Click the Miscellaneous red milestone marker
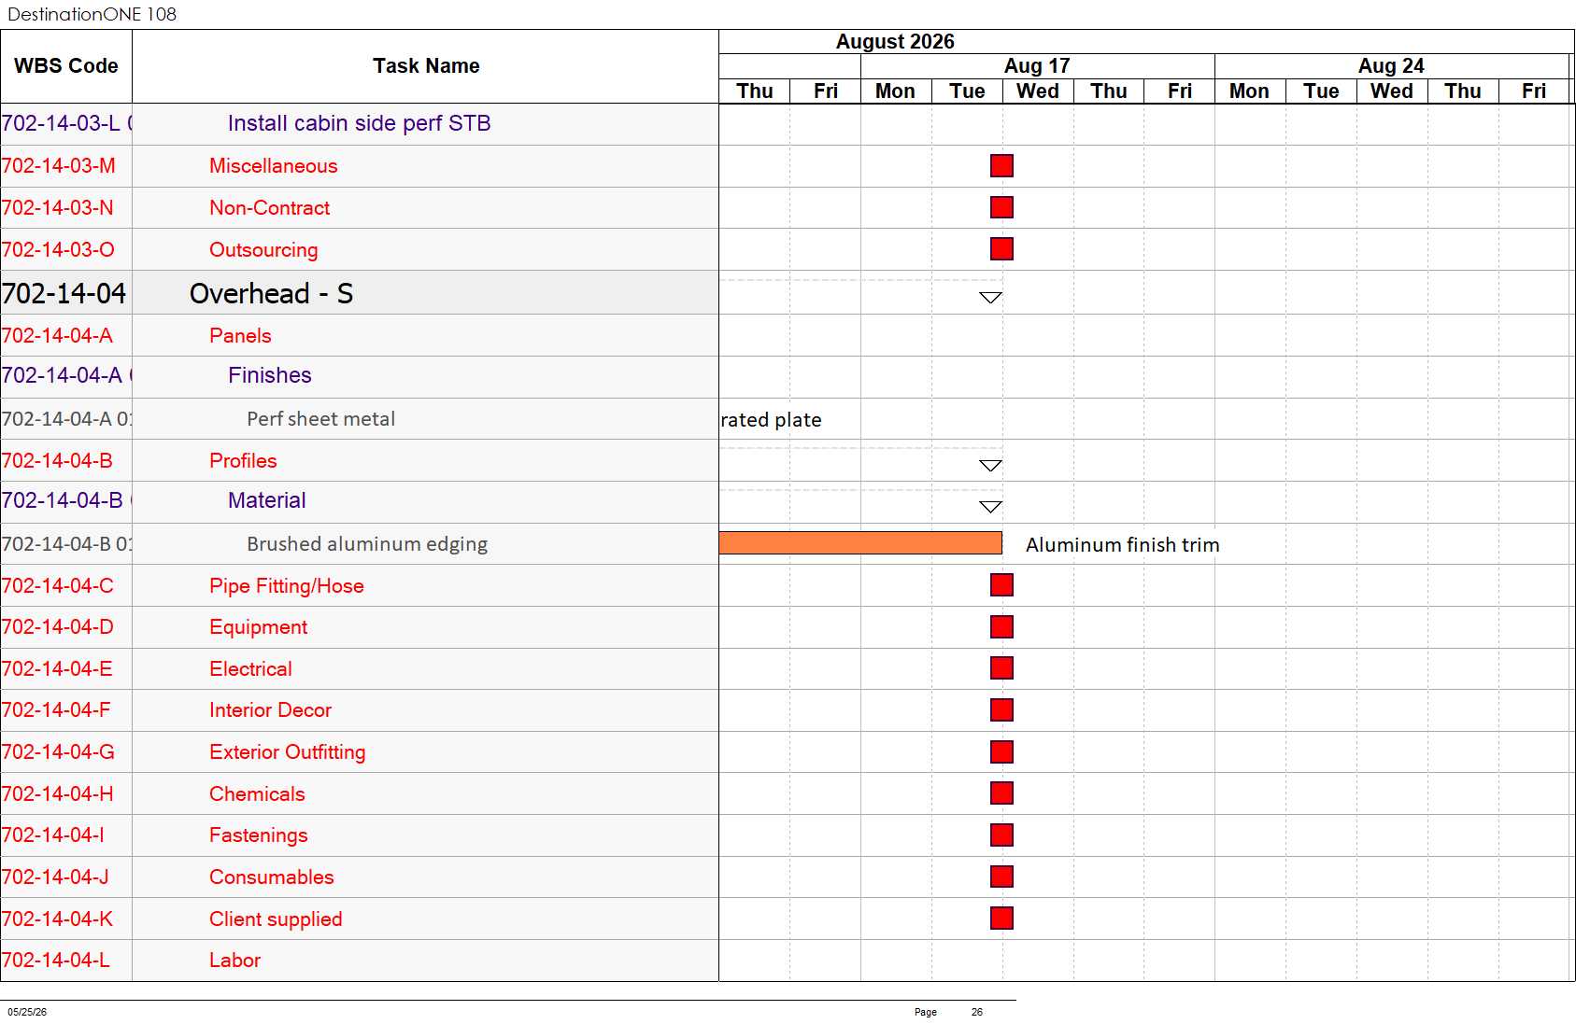1576x1024 pixels. [1001, 166]
